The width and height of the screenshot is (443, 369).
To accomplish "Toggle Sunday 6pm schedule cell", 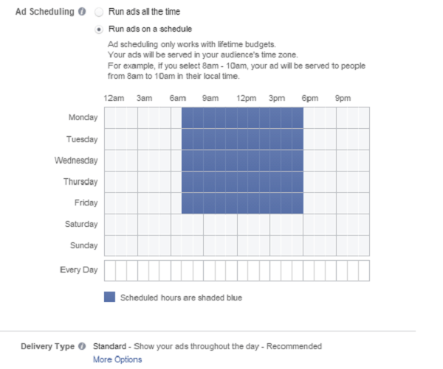I will click(x=309, y=245).
